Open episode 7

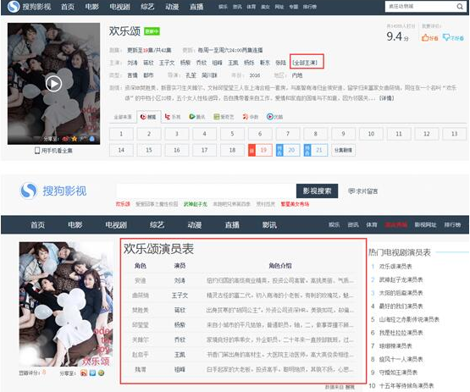(x=288, y=134)
